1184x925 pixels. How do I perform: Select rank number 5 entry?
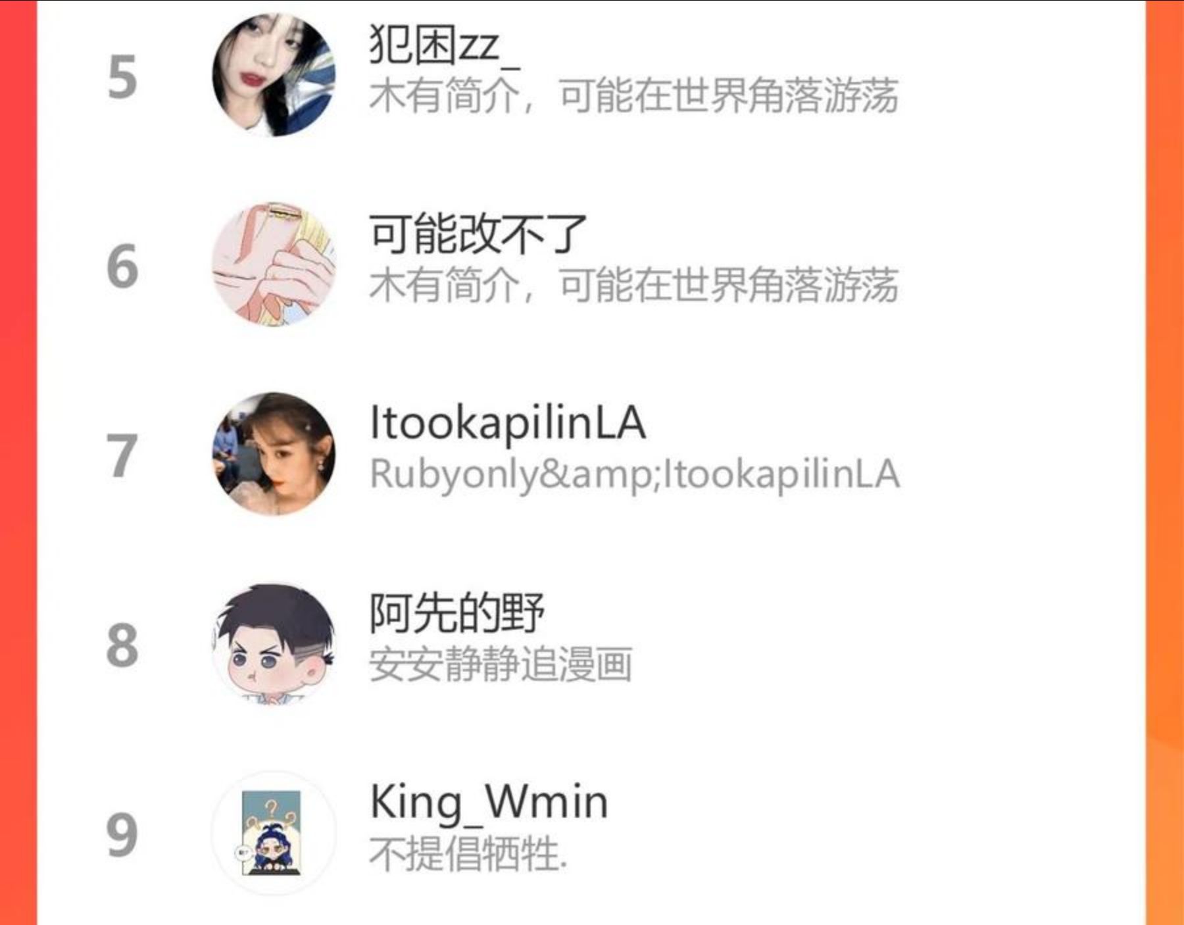[122, 77]
